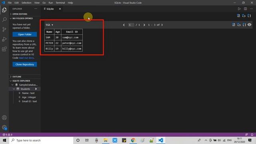Open Explorer views ellipsis menu
This screenshot has height=144, width=256.
(36, 9)
